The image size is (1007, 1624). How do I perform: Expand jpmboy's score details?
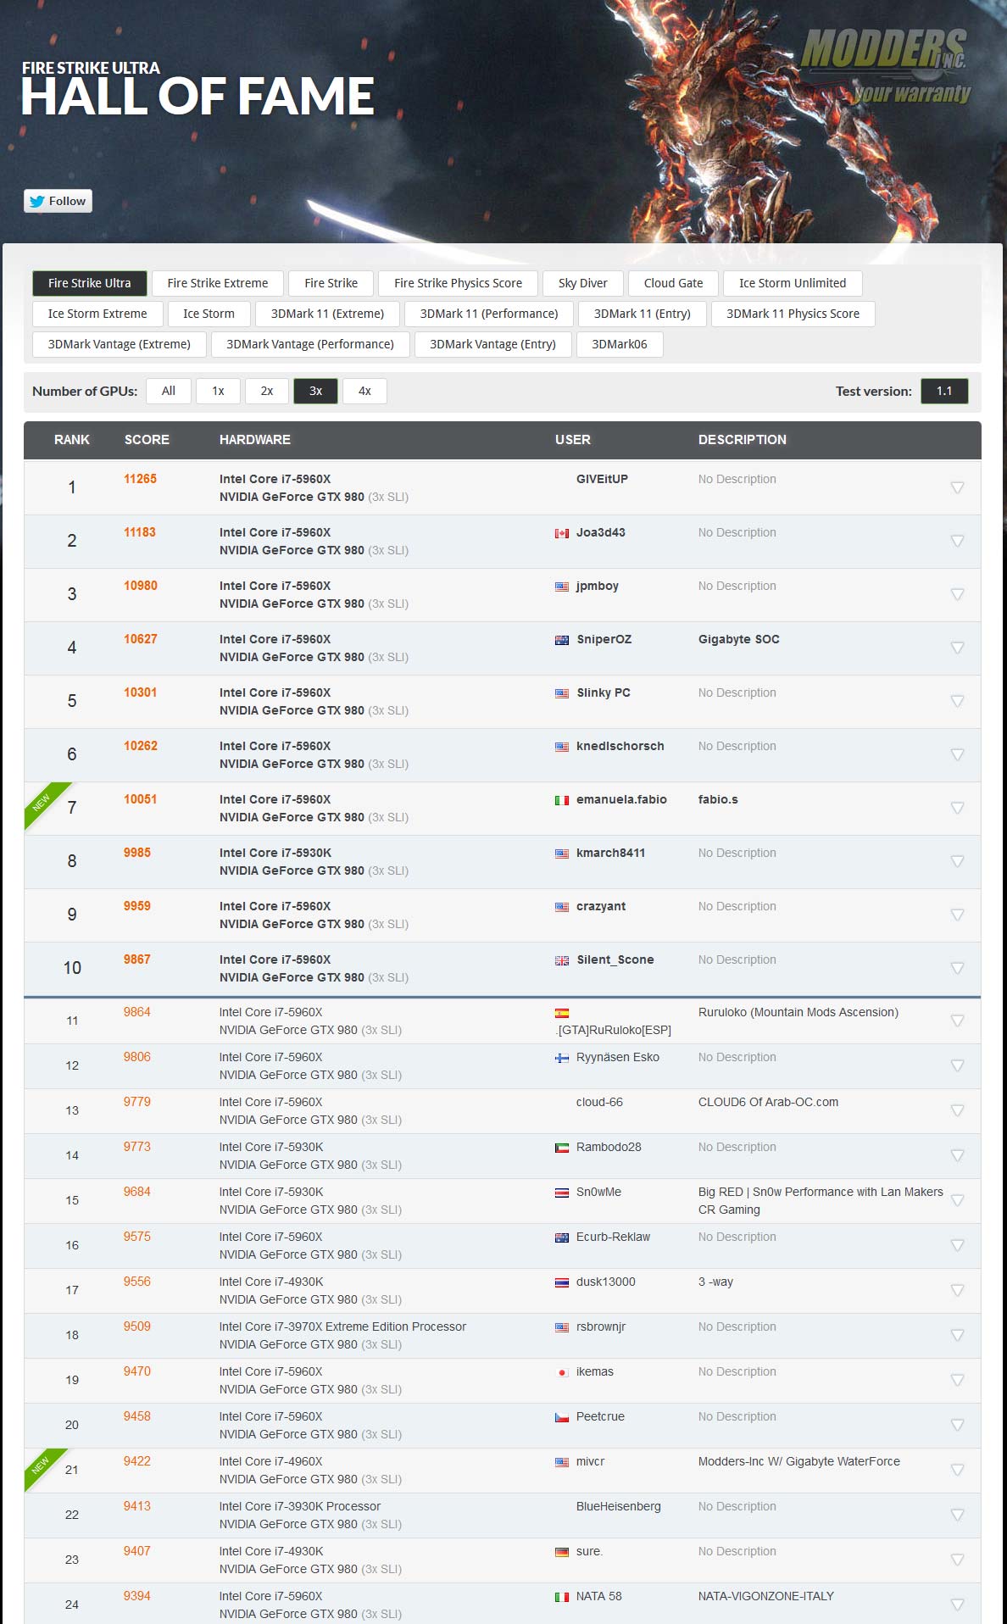pos(957,594)
